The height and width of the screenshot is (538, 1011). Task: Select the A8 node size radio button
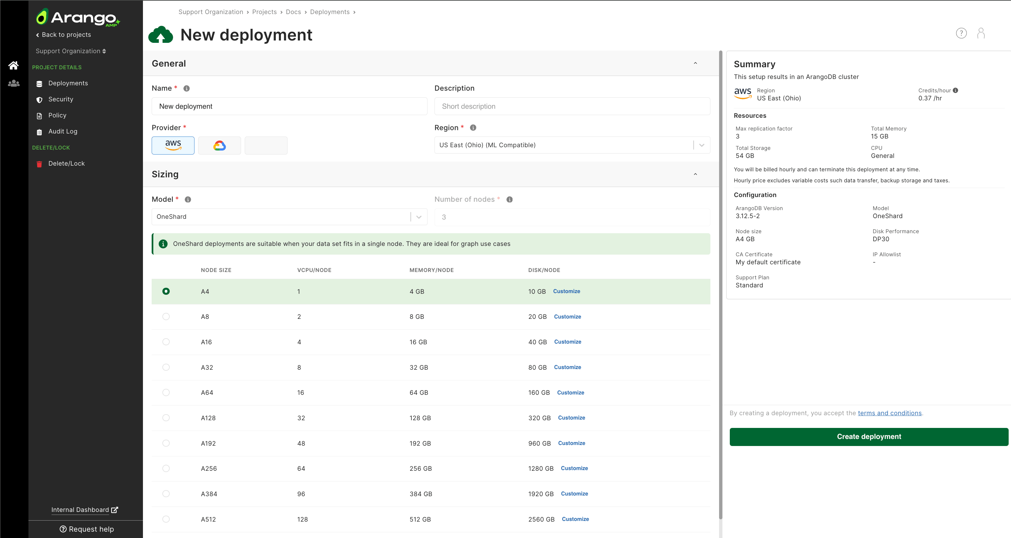coord(166,317)
